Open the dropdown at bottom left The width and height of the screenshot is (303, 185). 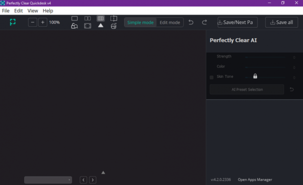point(48,180)
